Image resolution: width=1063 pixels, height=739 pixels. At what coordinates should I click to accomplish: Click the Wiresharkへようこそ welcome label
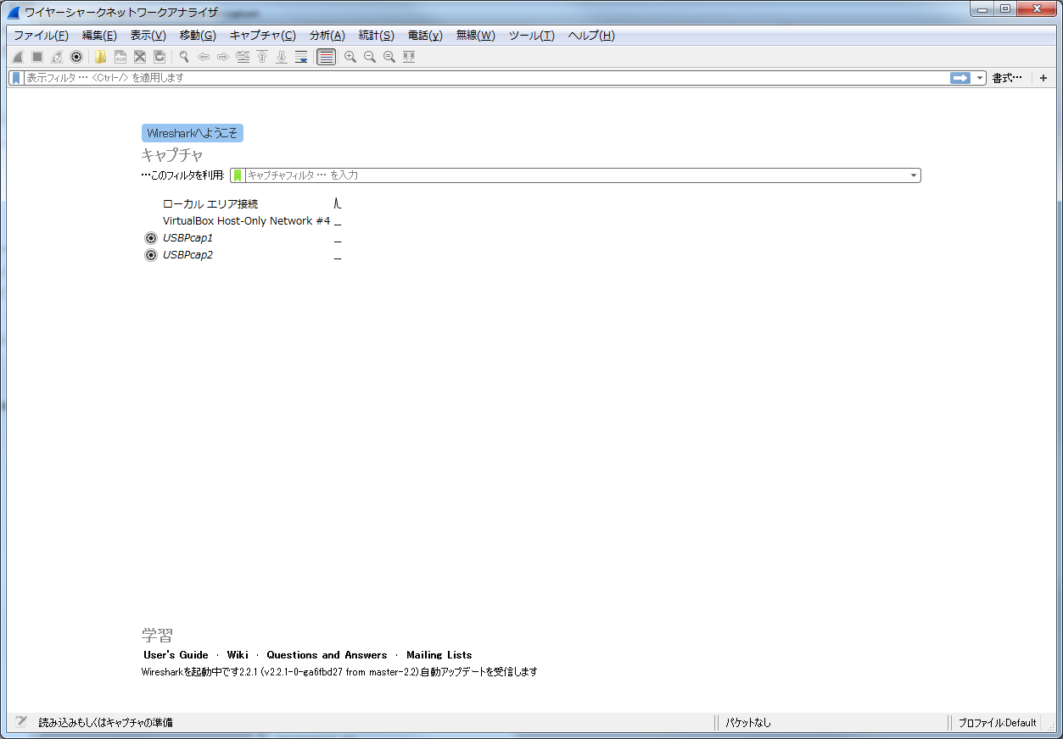click(x=193, y=133)
